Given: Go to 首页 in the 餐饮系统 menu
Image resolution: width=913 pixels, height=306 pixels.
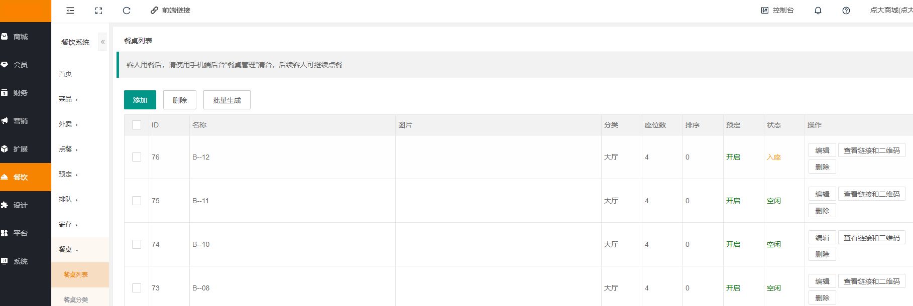Looking at the screenshot, I should tap(65, 74).
